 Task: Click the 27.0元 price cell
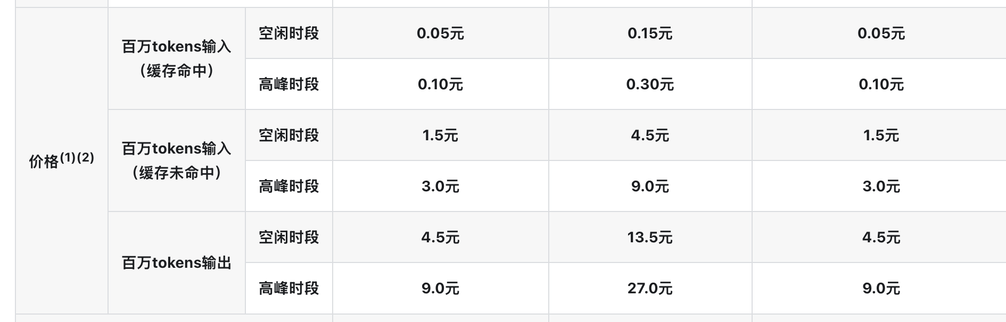(x=650, y=288)
